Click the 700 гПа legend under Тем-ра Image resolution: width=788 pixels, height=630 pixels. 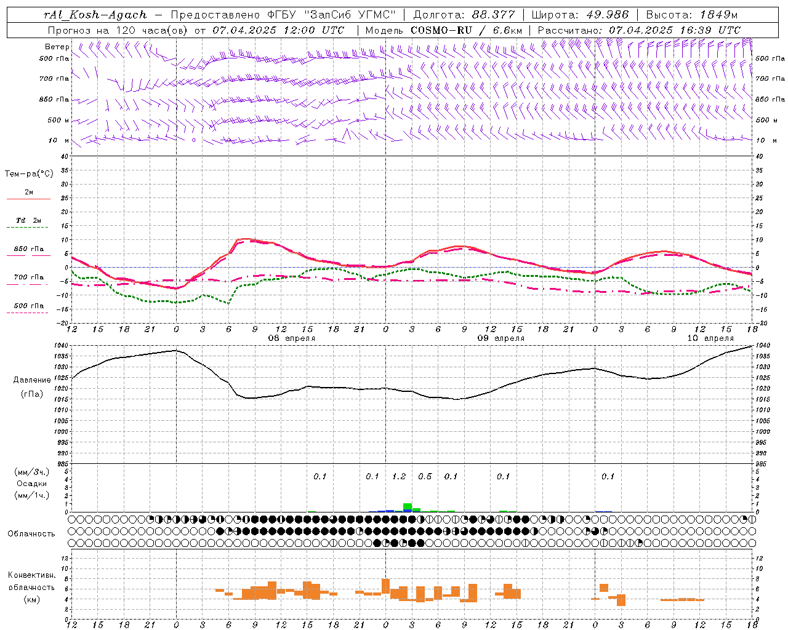pyautogui.click(x=28, y=277)
